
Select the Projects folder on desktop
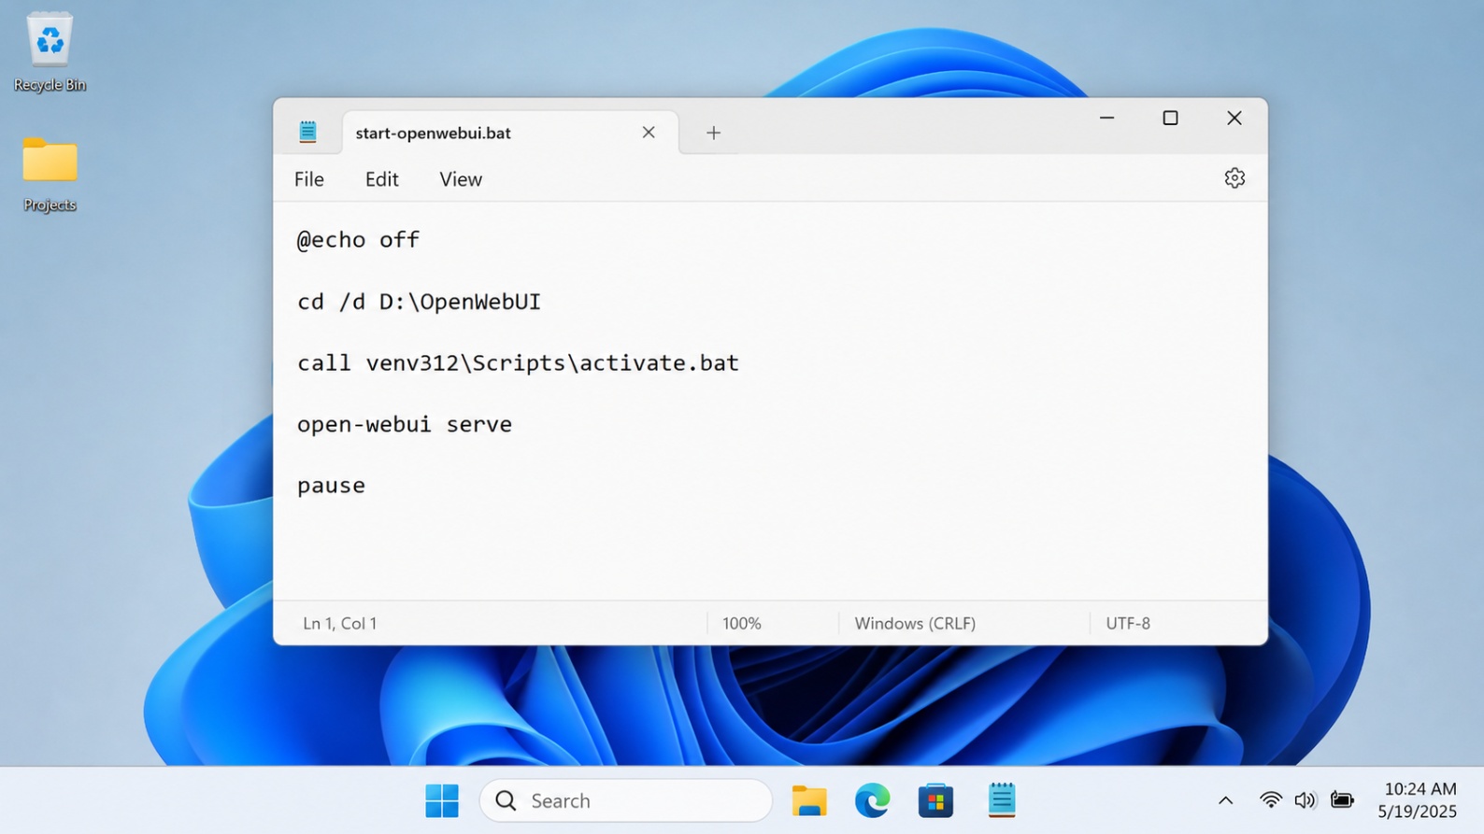50,174
